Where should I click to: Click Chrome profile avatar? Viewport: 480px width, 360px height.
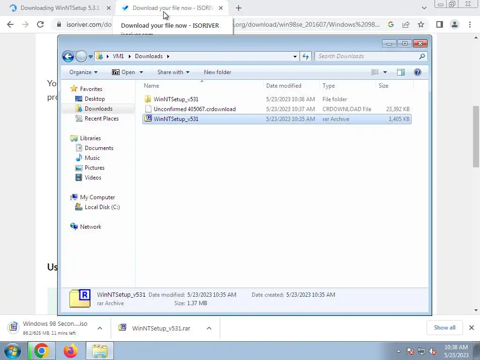[455, 24]
